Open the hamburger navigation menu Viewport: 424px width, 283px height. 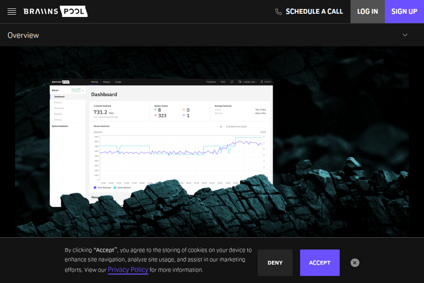click(x=12, y=12)
